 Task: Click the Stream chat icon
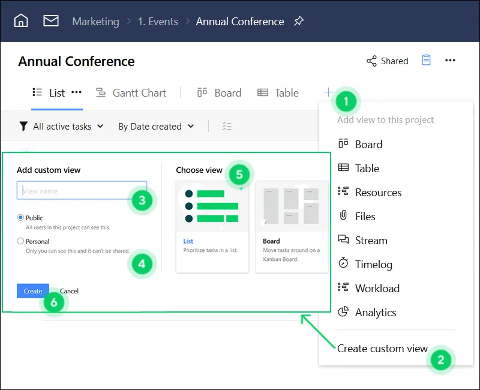tap(344, 240)
